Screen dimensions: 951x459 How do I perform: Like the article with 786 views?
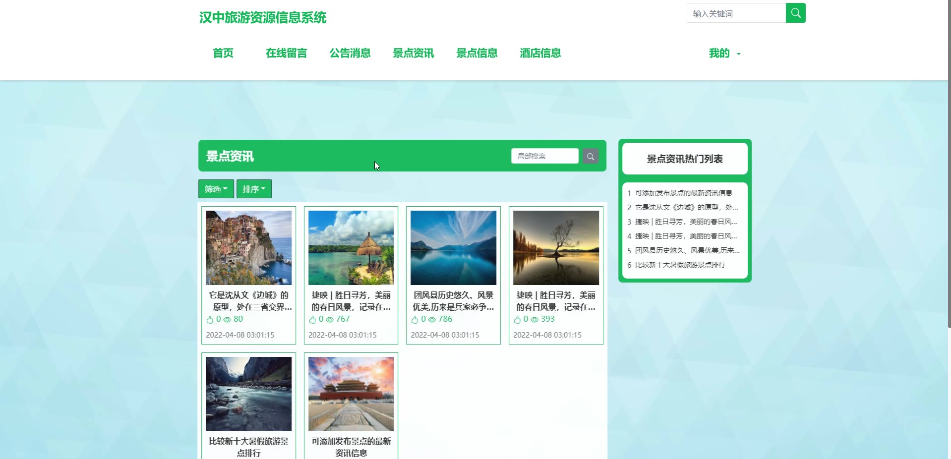[x=415, y=320]
